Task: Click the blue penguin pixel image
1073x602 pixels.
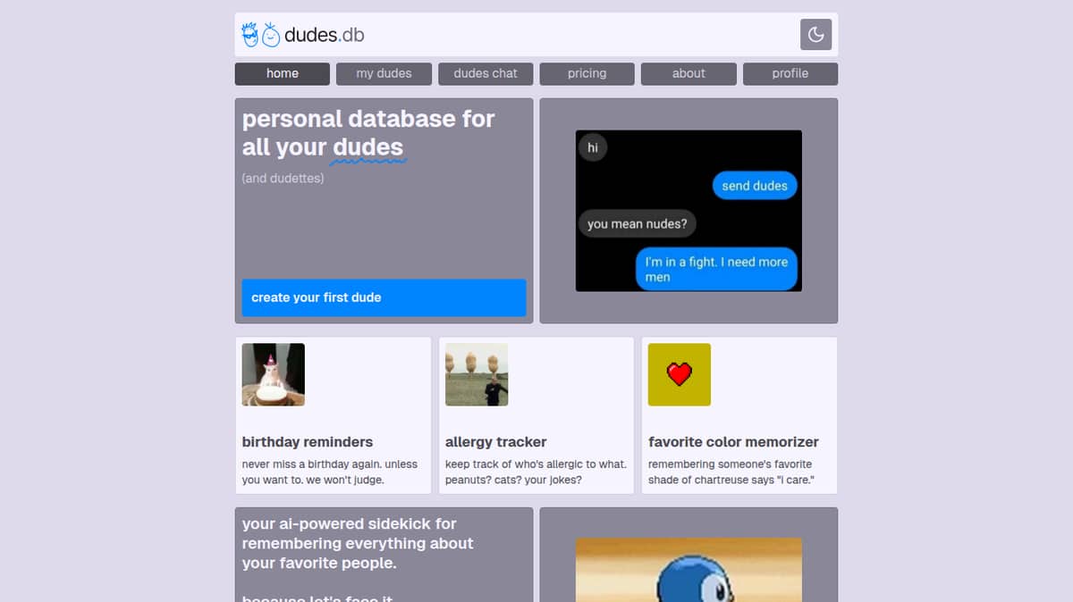Action: click(x=689, y=570)
